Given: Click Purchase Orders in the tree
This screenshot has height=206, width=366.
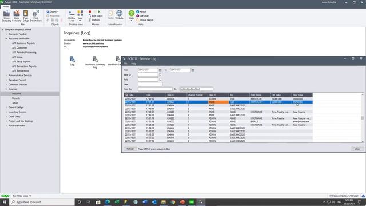Looking at the screenshot, I should tap(17, 126).
